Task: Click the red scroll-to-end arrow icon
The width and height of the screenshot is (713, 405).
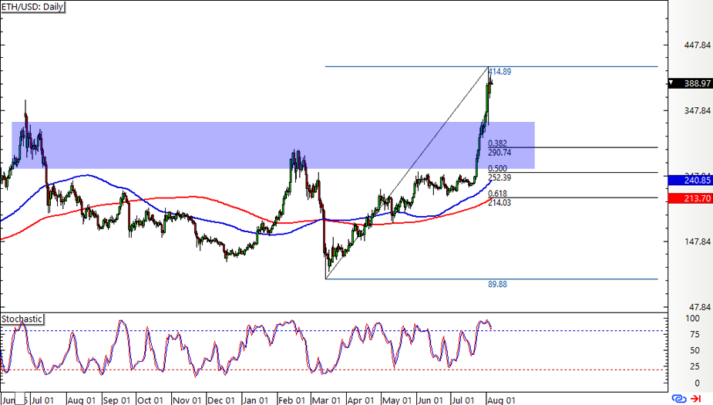Action: [x=695, y=399]
